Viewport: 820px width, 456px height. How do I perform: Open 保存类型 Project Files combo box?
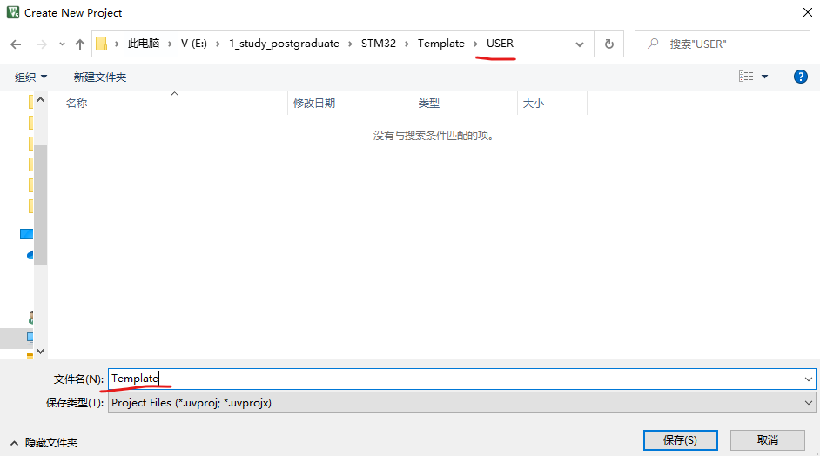pyautogui.click(x=461, y=403)
